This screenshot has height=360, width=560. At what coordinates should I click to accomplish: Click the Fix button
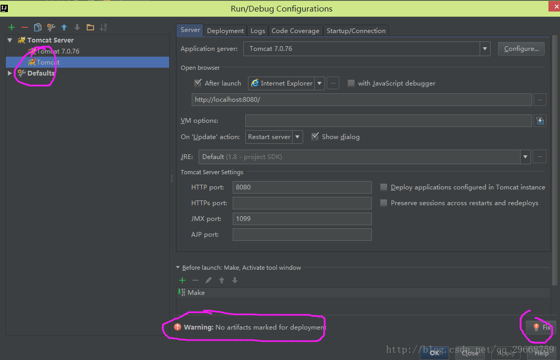pos(541,327)
